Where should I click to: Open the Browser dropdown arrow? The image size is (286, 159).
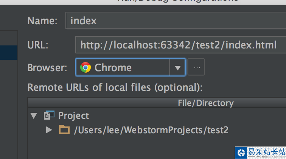point(177,68)
